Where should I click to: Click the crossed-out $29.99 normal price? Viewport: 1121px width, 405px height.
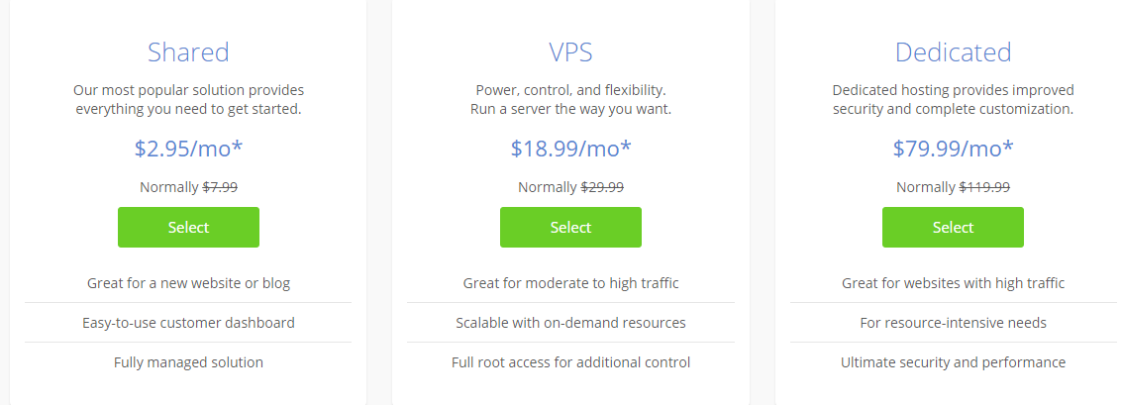pos(602,187)
